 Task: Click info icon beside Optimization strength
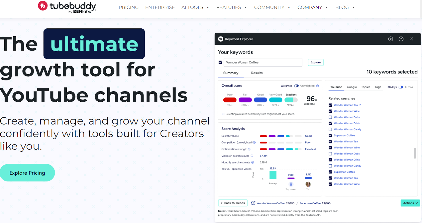249,149
